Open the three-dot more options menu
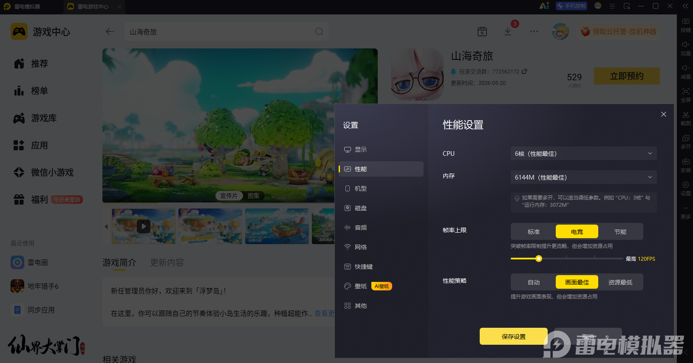Screen dimensions: 693x363 [x=534, y=31]
